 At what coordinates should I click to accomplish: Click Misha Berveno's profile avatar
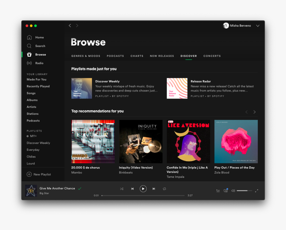[226, 26]
